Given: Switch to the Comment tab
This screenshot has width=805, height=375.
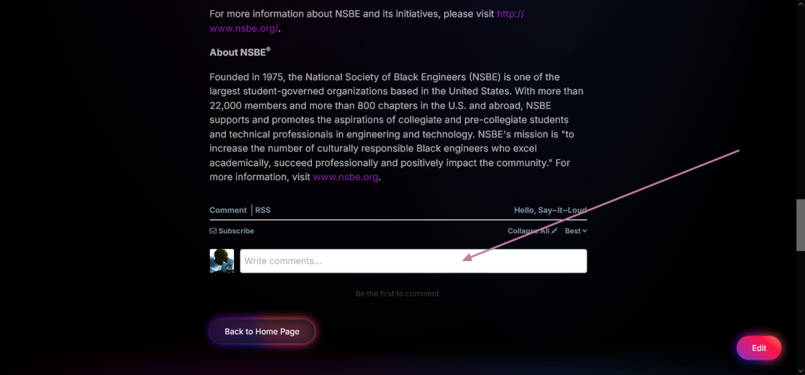Looking at the screenshot, I should coord(228,210).
